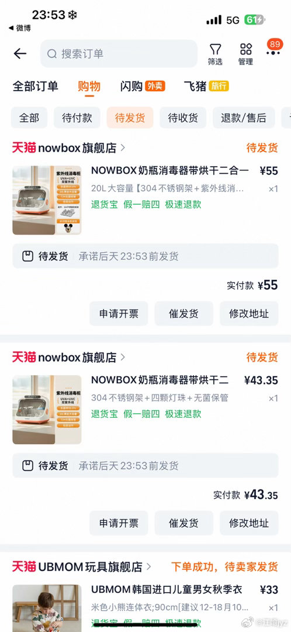The image size is (291, 632).
Task: Switch to the 闪购 外卖 tab
Action: tap(143, 86)
